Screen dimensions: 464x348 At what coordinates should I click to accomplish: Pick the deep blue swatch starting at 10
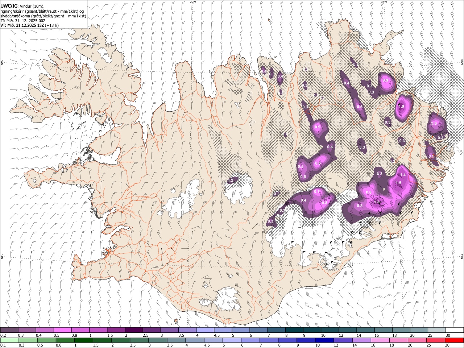point(324,340)
